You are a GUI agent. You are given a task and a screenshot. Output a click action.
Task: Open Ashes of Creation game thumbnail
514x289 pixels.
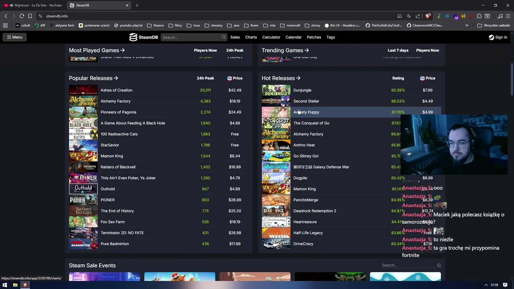point(83,90)
